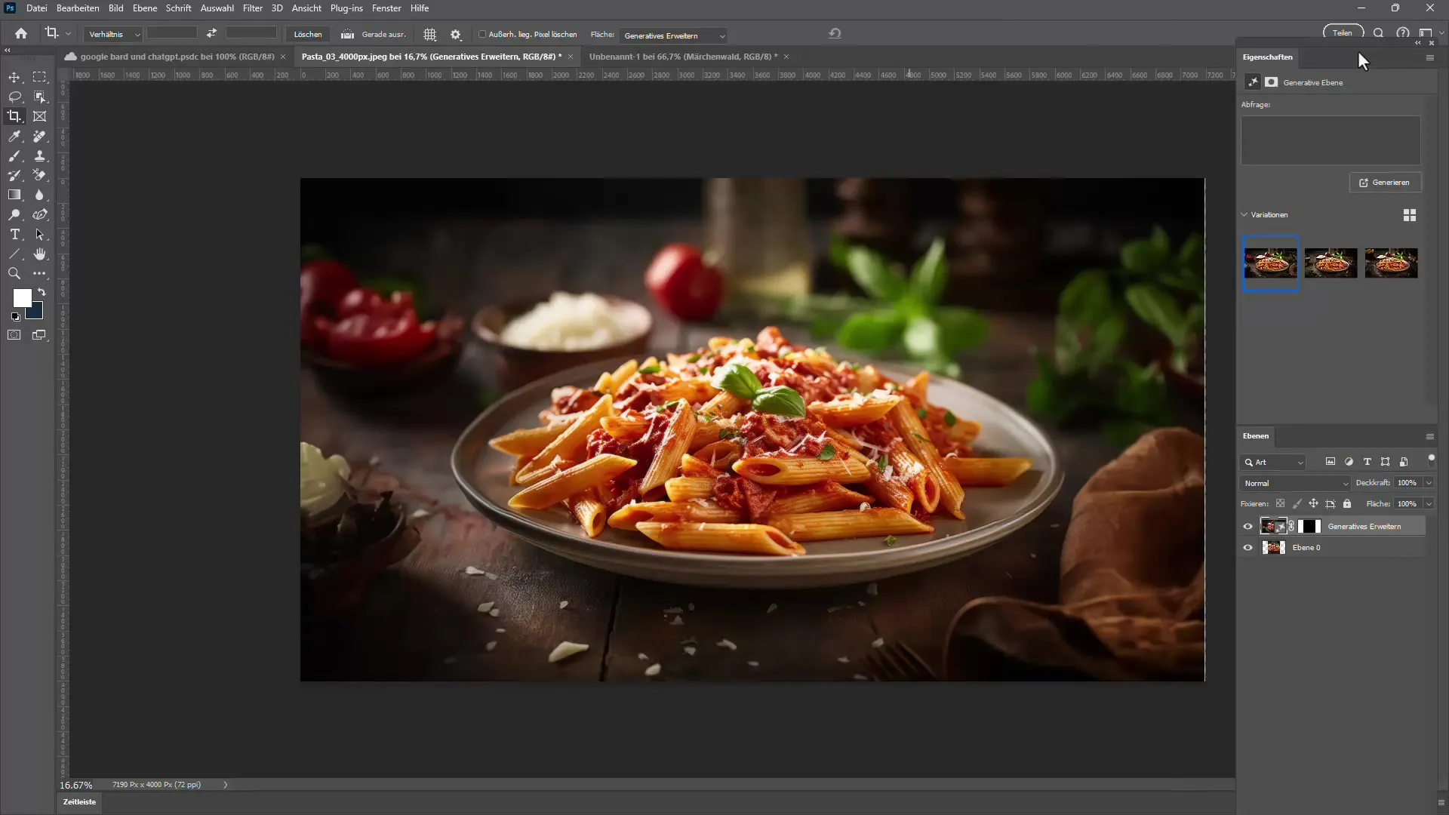The image size is (1449, 815).
Task: Select the Eyedropper tool
Action: click(x=14, y=136)
